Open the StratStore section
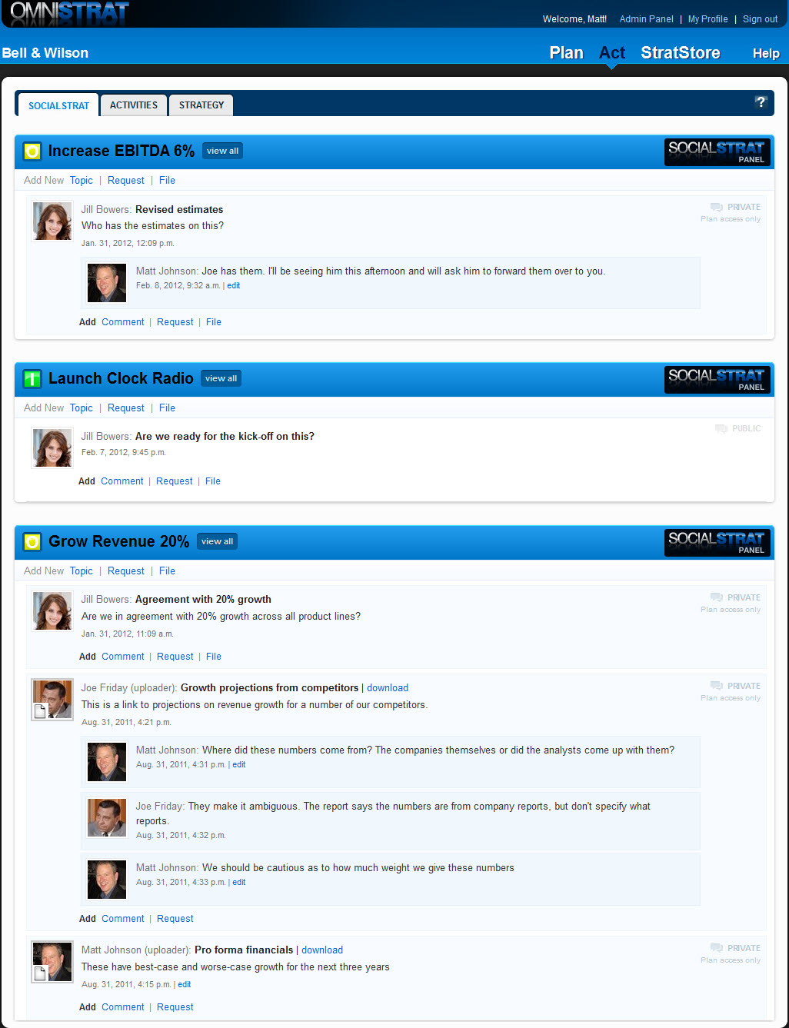This screenshot has width=789, height=1028. coord(681,52)
